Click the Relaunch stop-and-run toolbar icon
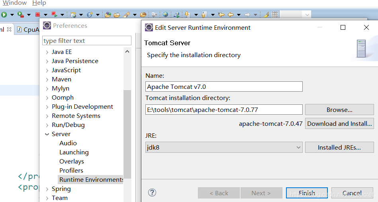Image resolution: width=378 pixels, height=202 pixels. (x=55, y=15)
